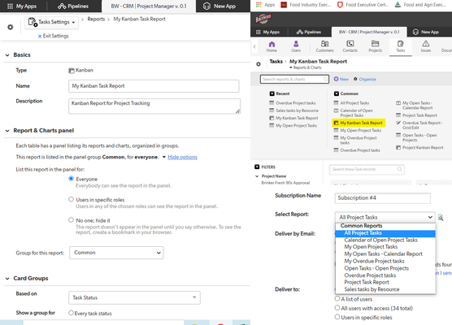The height and width of the screenshot is (325, 452).
Task: Click the Subscription Name field
Action: coord(383,198)
